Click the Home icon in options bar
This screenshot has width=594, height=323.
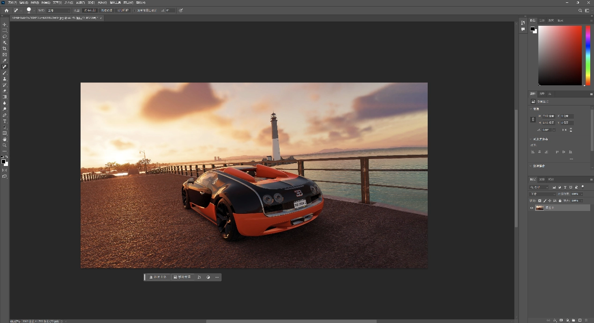coord(6,10)
